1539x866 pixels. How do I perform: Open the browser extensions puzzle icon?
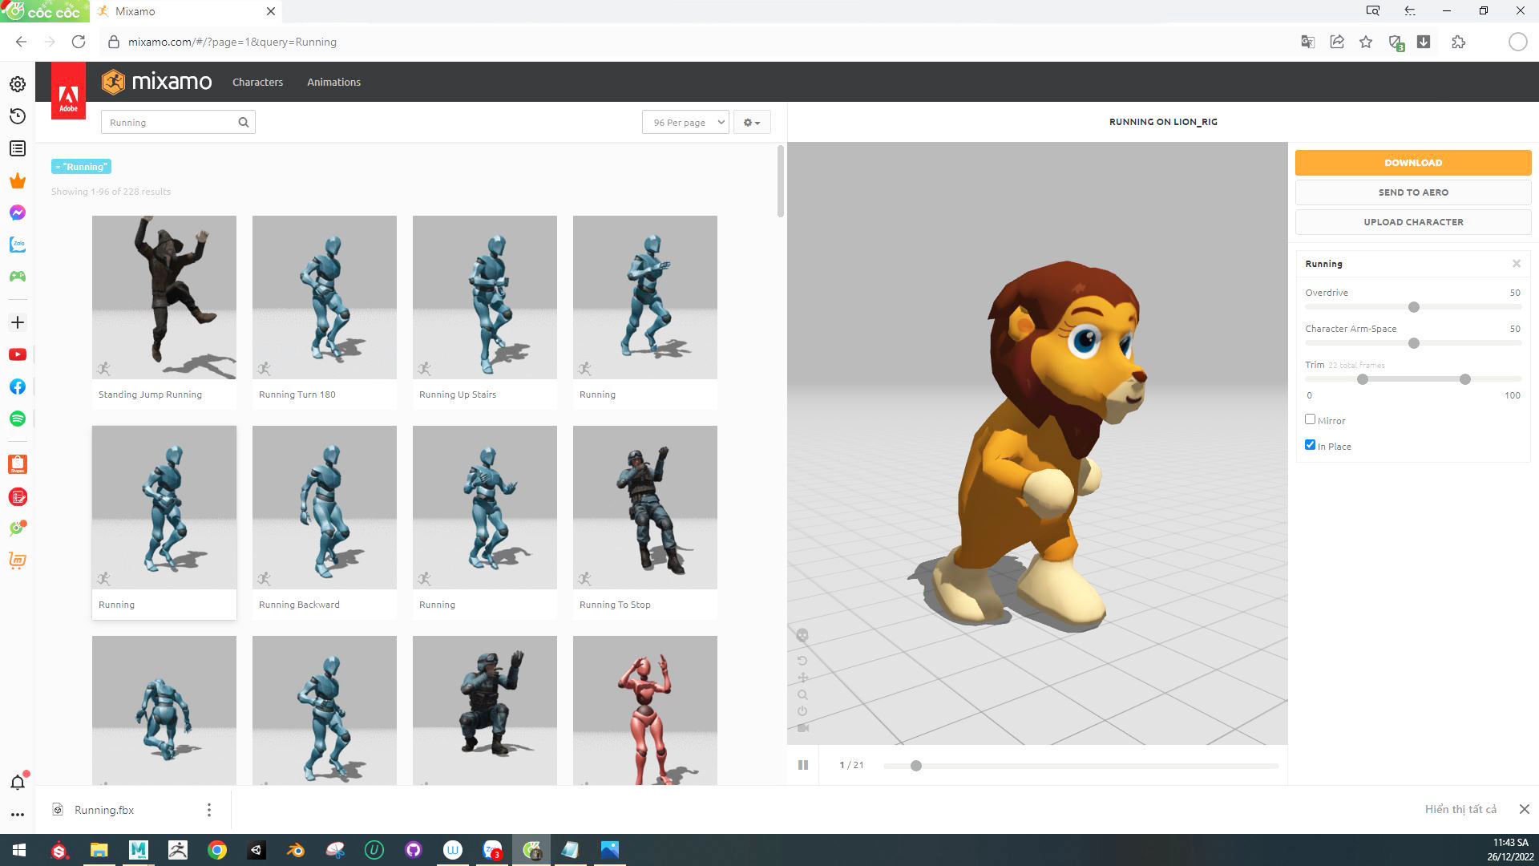(1459, 42)
